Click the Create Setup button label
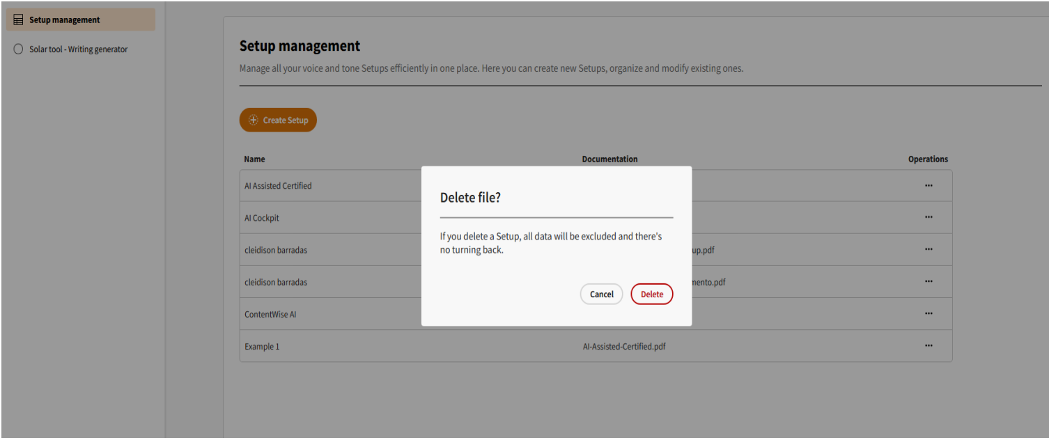1049x440 pixels. (285, 120)
